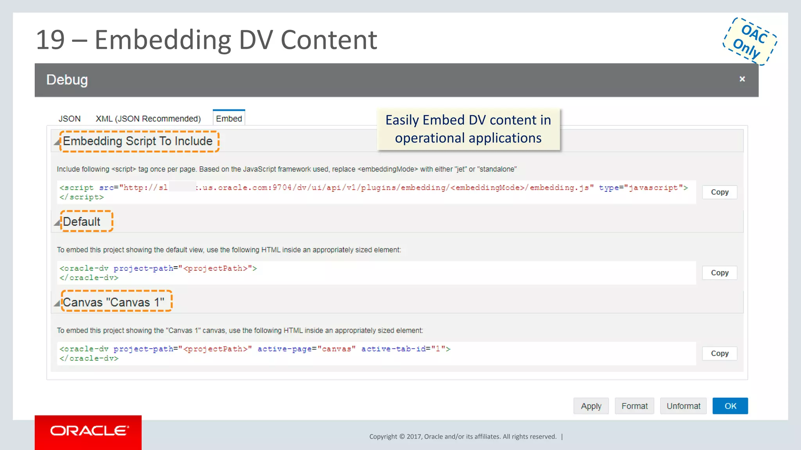Switch to the JSON tab
Image resolution: width=801 pixels, height=450 pixels.
click(70, 119)
